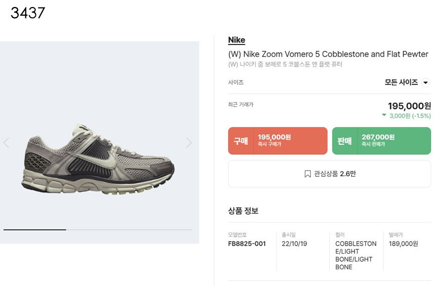The image size is (435, 286).
Task: Go to the previous product image
Action: [7, 143]
